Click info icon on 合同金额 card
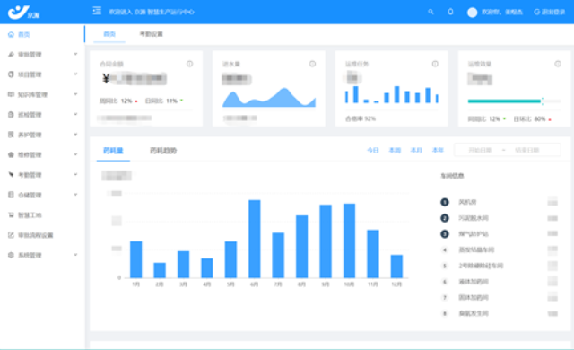The height and width of the screenshot is (350, 574). coord(189,64)
